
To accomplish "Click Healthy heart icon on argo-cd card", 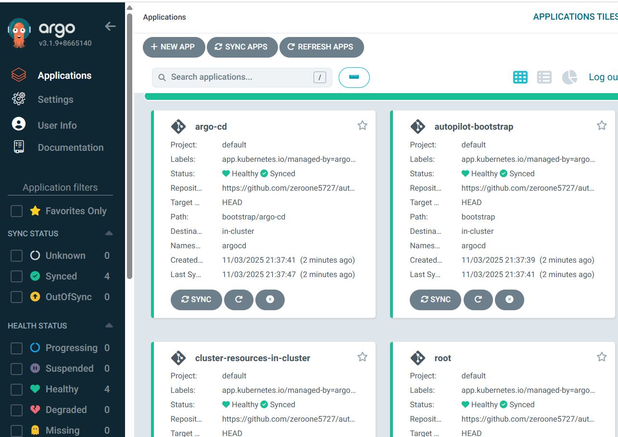I will [x=226, y=174].
